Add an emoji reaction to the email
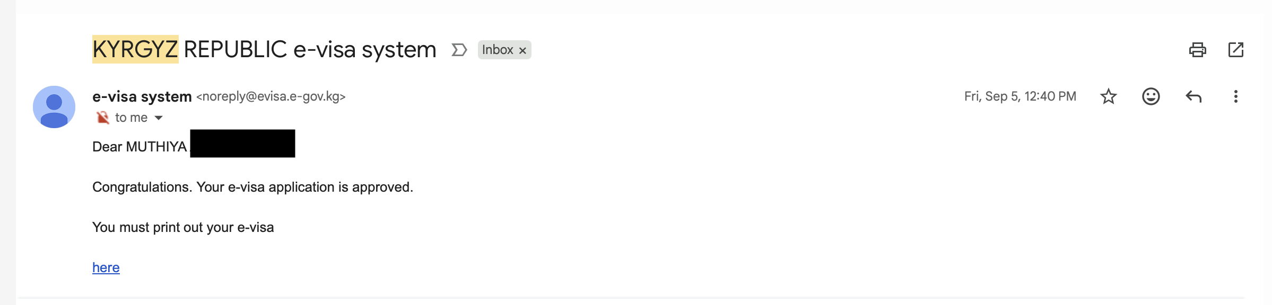Viewport: 1272px width, 305px height. (1151, 96)
